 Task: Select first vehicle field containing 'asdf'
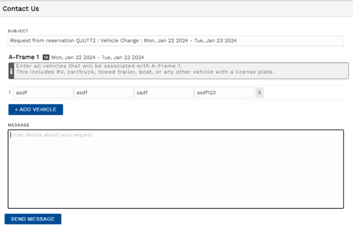43,93
